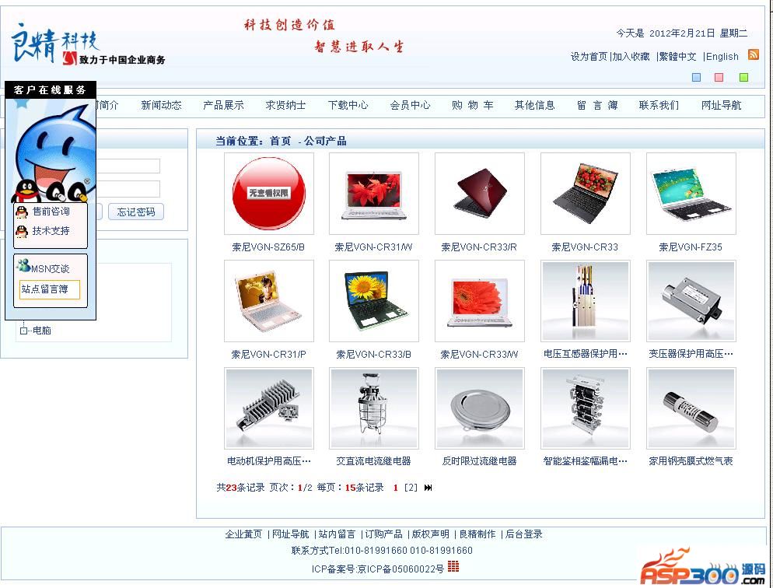The height and width of the screenshot is (588, 773).
Task: Open 索尼VGN-CR33/R laptop thumbnail
Action: (x=480, y=194)
